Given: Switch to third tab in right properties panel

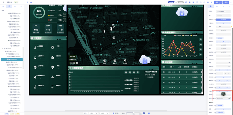Looking at the screenshot, I should 223,6.
